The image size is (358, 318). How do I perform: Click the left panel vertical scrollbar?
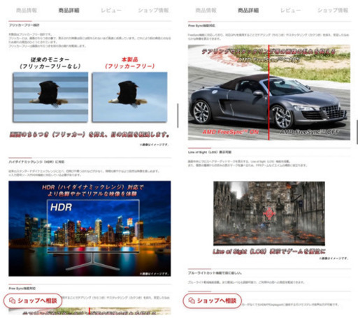pyautogui.click(x=178, y=116)
